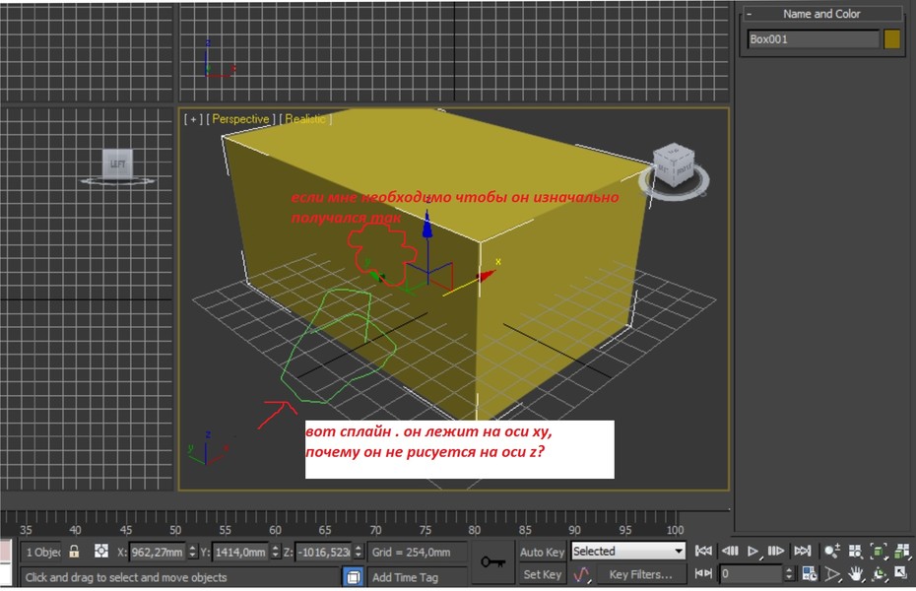Toggle Maximize Viewport icon
Screen dimensions: 916x591
click(901, 573)
